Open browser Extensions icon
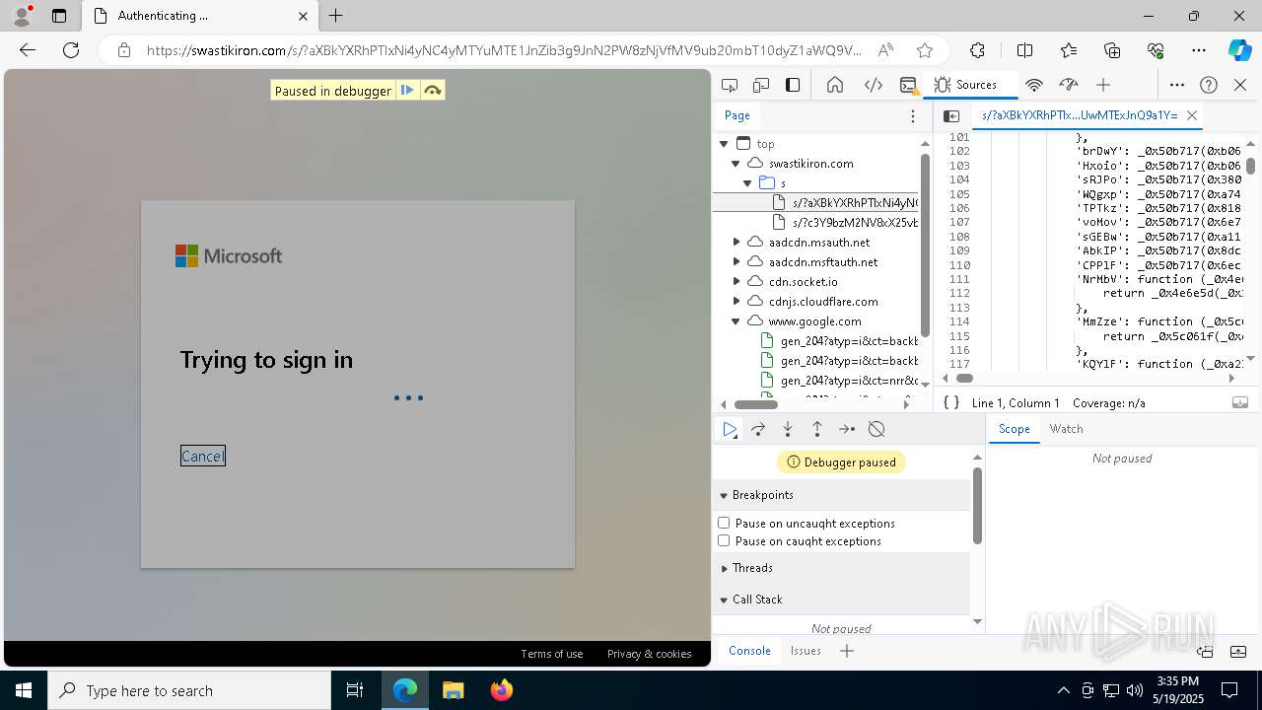The height and width of the screenshot is (710, 1262). pos(977,50)
